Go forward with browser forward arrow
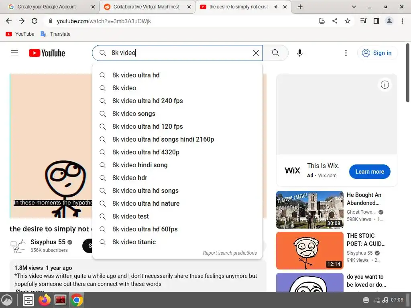Image resolution: width=411 pixels, height=308 pixels. click(x=22, y=21)
